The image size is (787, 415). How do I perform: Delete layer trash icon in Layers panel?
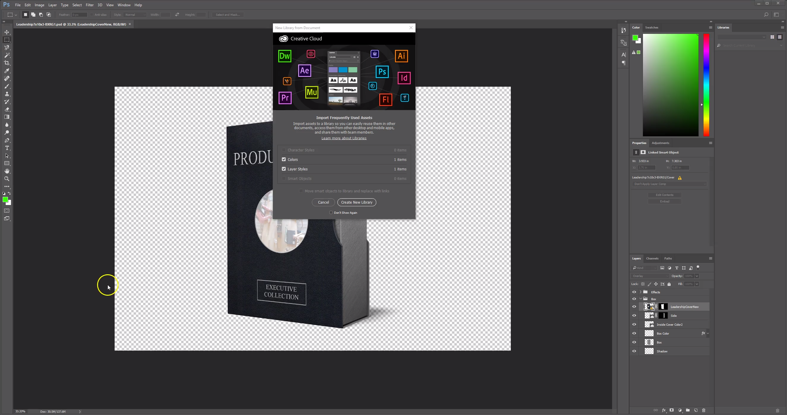(x=704, y=410)
